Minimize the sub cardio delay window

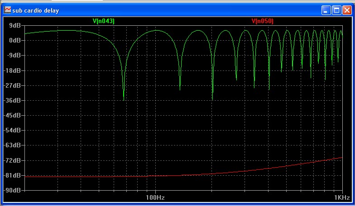326,10
